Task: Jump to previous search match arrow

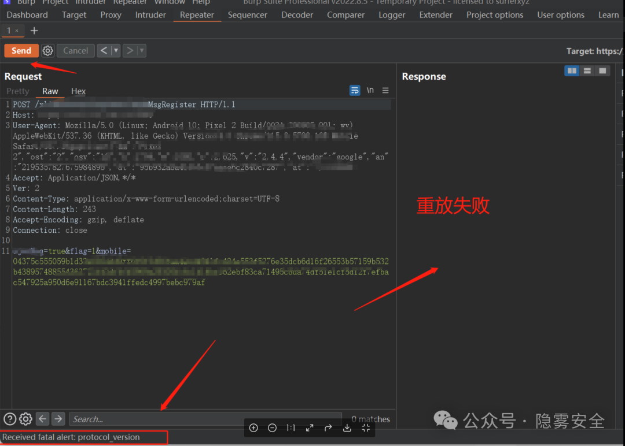Action: click(x=43, y=418)
